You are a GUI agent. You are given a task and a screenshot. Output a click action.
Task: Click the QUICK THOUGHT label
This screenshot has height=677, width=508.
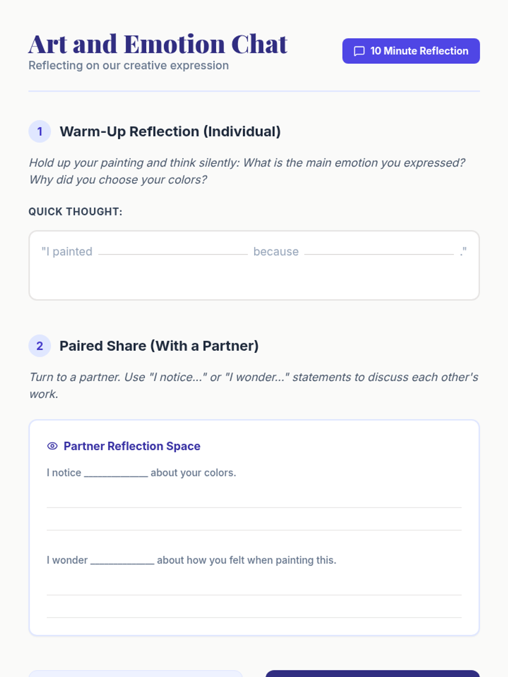75,212
